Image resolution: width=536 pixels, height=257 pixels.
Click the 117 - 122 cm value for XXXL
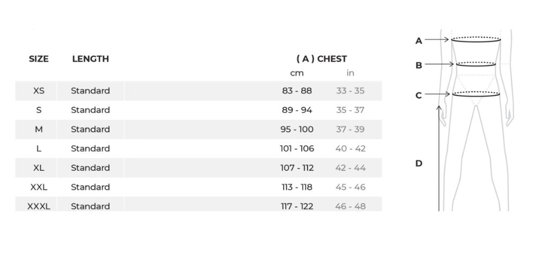pyautogui.click(x=297, y=206)
